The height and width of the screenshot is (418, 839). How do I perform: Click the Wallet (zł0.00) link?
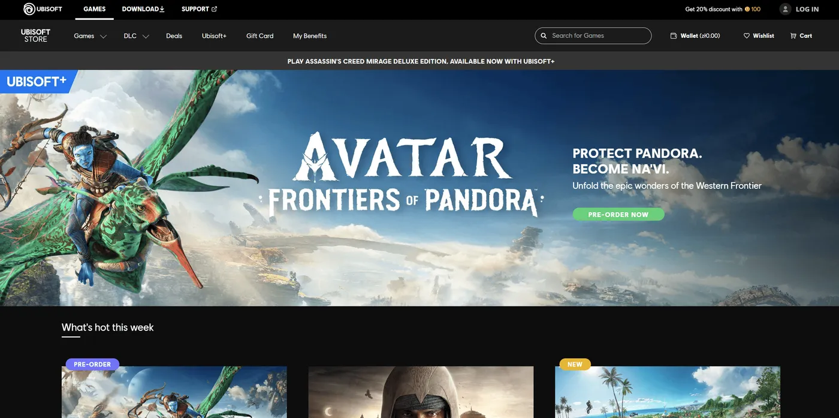[695, 35]
